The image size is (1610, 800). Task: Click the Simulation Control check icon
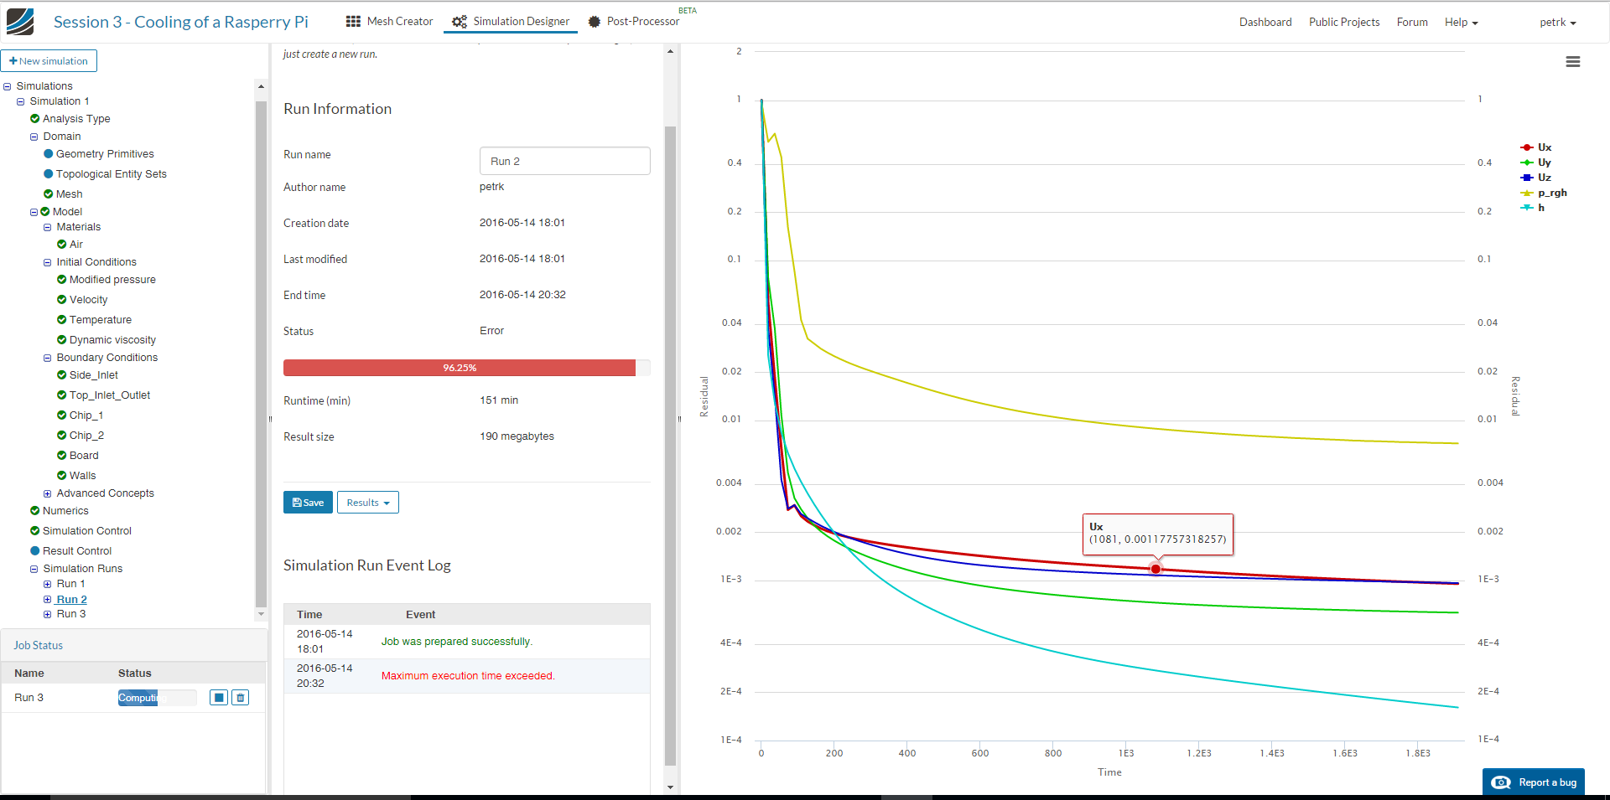[35, 531]
